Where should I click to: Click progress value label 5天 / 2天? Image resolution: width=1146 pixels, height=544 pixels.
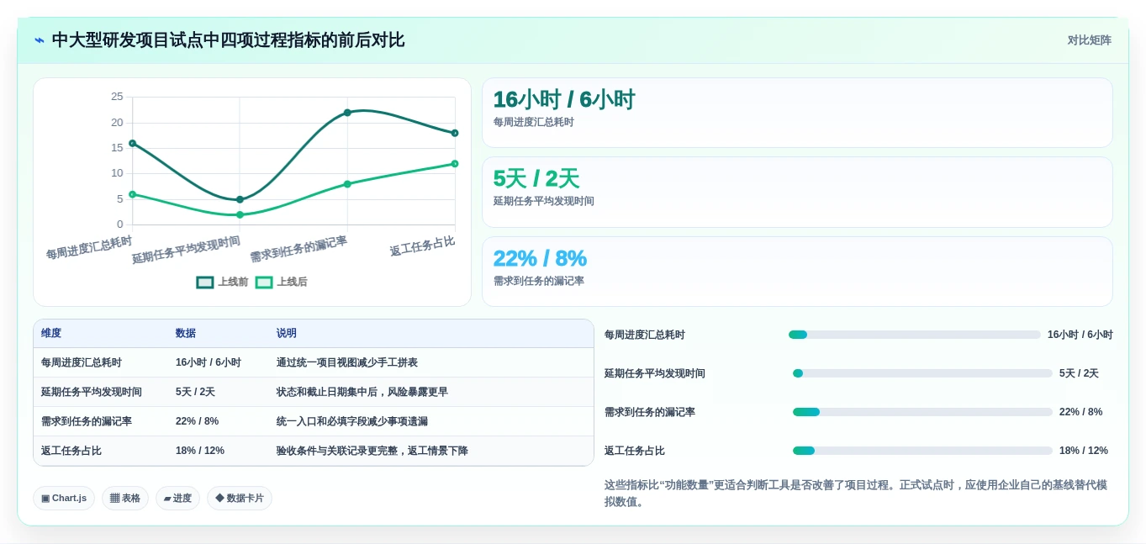click(x=1079, y=373)
